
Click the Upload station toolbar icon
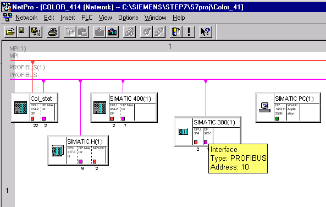click(112, 32)
